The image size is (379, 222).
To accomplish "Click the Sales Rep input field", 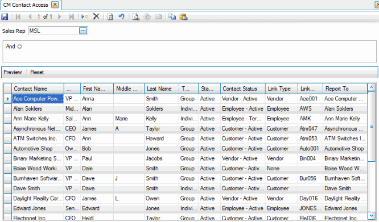I will point(53,31).
